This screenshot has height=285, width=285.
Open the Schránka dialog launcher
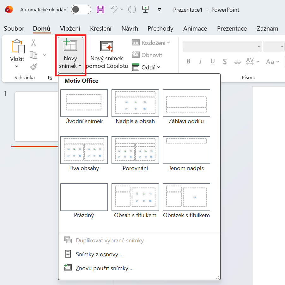tap(50, 78)
